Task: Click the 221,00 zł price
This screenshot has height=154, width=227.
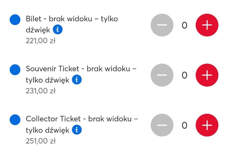Action: [x=40, y=41]
